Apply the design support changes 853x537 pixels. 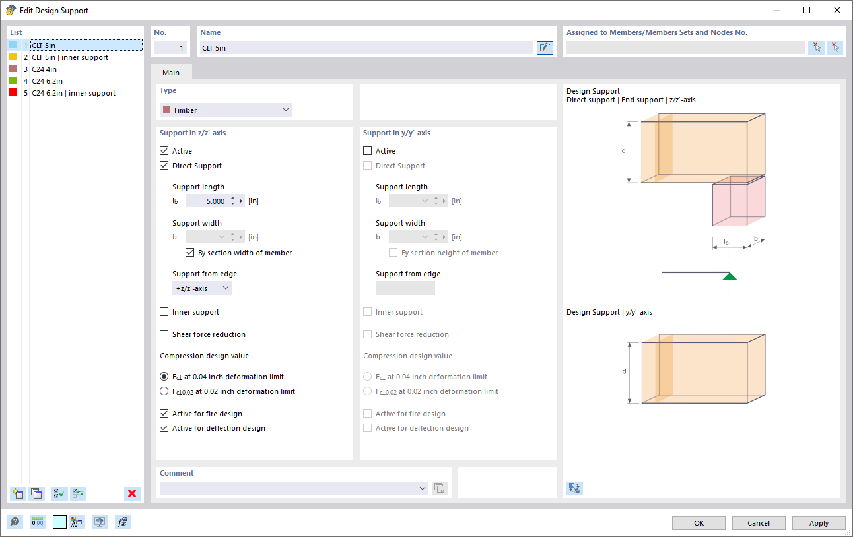pos(819,522)
